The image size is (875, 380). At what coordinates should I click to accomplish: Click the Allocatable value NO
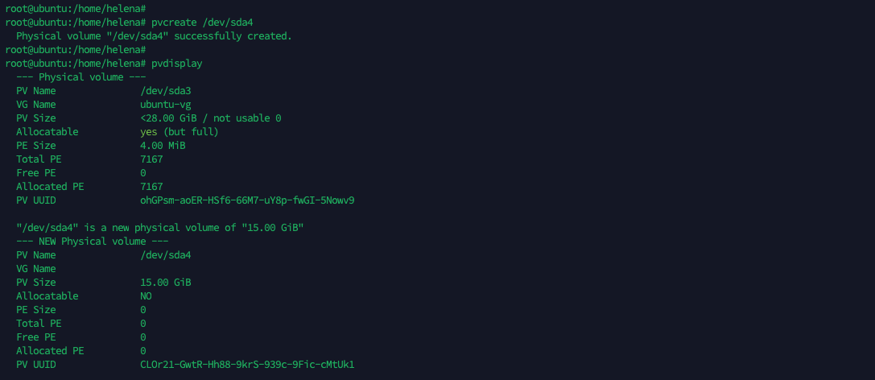(x=146, y=296)
